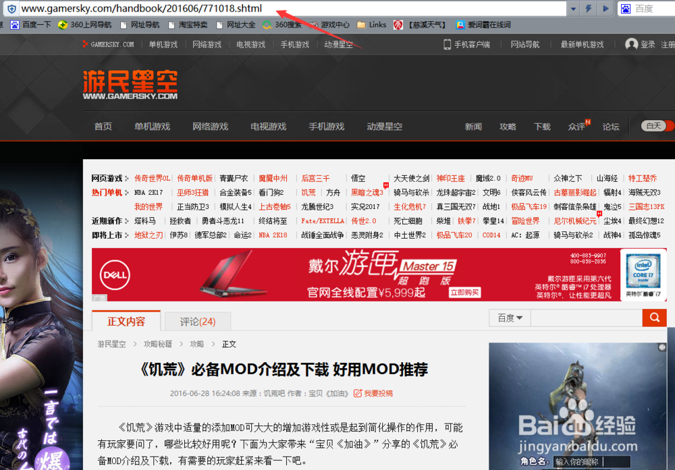Open the 我的世界 game link
Screen dimensions: 675x470
pos(148,206)
